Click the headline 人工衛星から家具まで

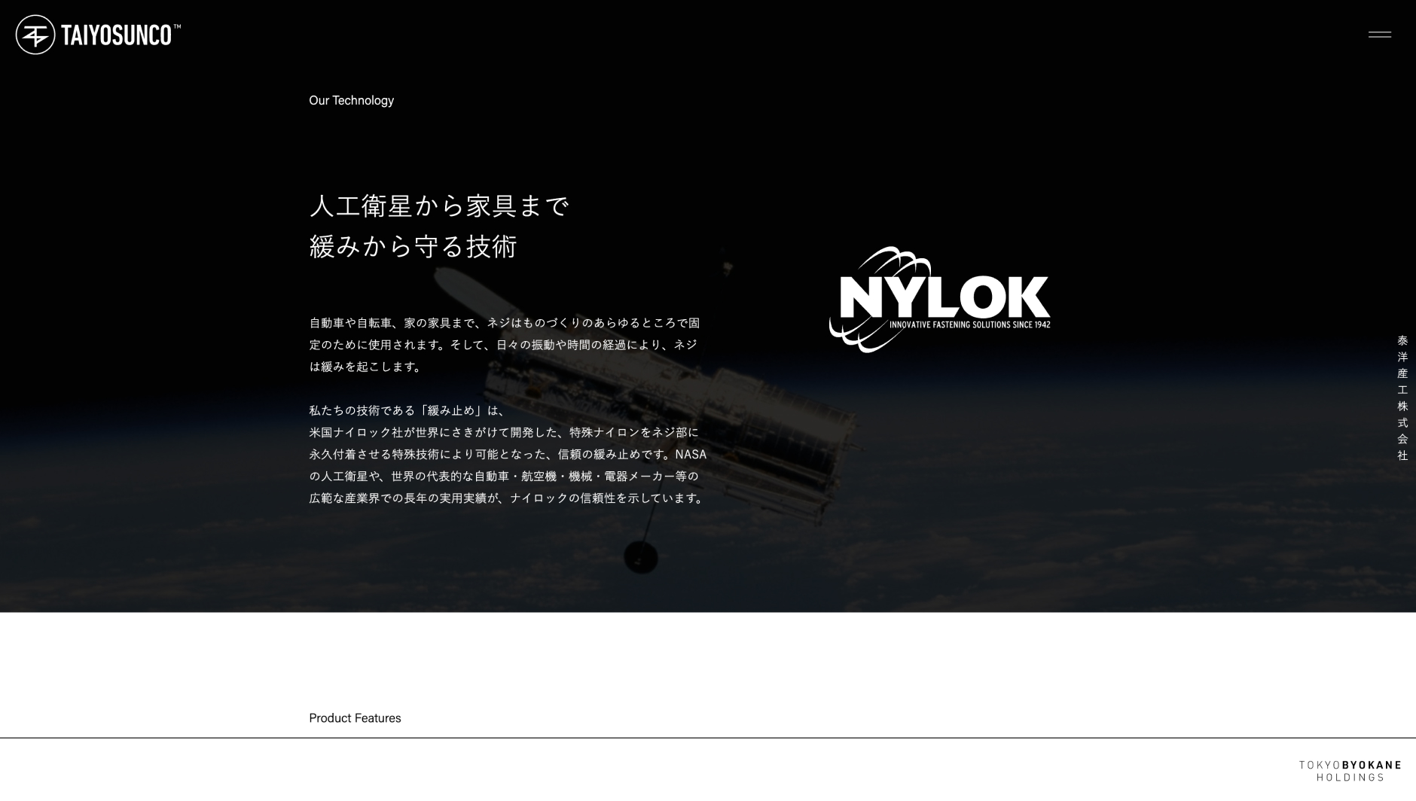coord(439,206)
